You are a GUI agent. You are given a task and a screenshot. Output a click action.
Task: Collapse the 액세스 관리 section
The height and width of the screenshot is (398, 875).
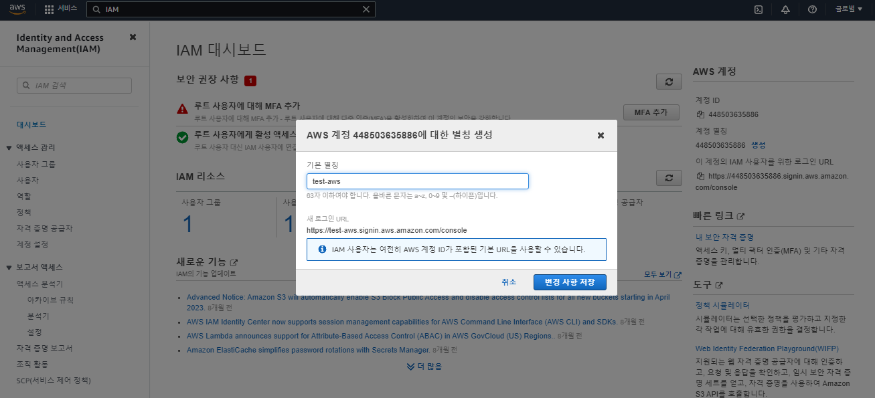(9, 148)
